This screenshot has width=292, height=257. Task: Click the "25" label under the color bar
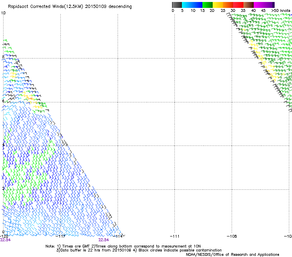[x=223, y=11]
